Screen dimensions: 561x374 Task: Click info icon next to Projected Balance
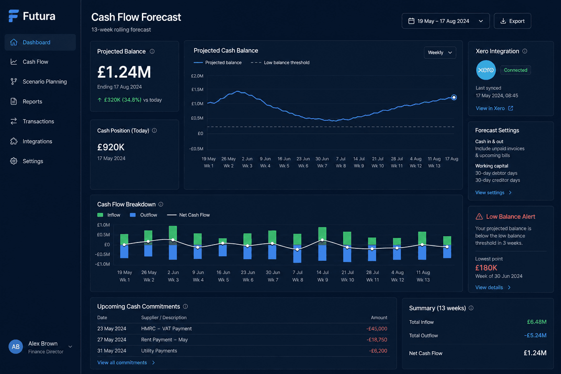point(152,51)
